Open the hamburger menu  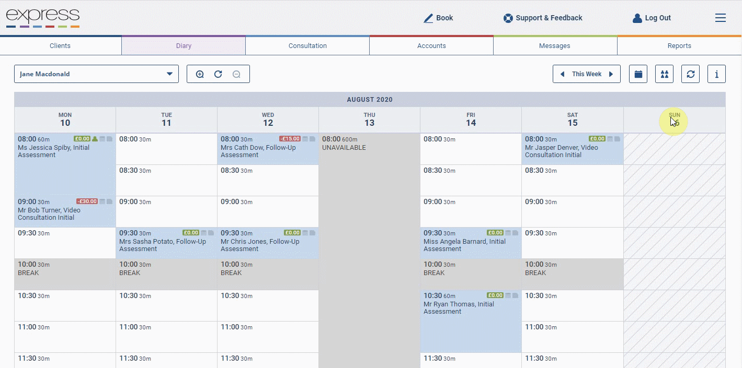tap(721, 18)
